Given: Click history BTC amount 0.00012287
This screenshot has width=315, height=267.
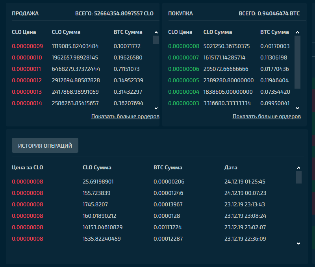Looking at the screenshot, I should coord(168,239).
